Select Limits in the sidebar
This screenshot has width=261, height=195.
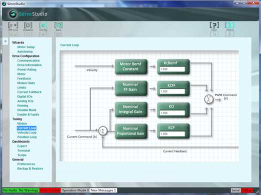21,87
